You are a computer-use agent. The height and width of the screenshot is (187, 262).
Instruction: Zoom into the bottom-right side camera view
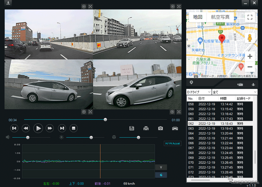click(x=172, y=112)
